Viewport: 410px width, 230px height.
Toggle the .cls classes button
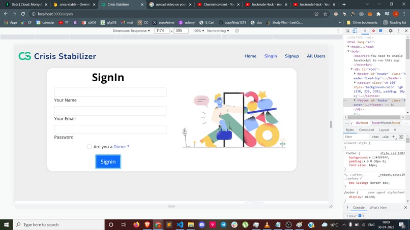click(385, 137)
